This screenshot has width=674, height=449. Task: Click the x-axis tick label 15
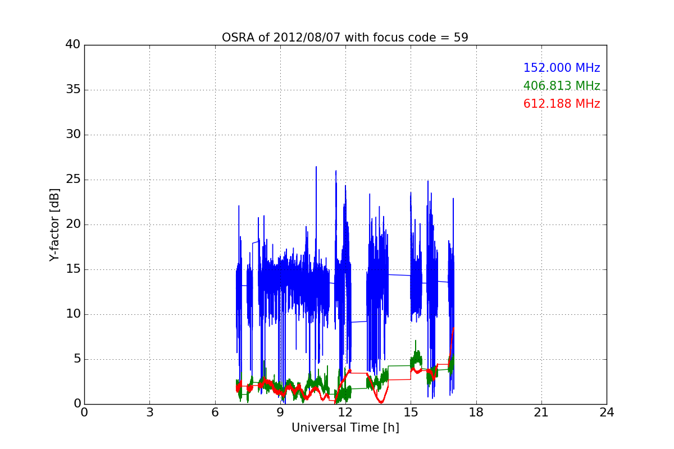[x=411, y=413]
